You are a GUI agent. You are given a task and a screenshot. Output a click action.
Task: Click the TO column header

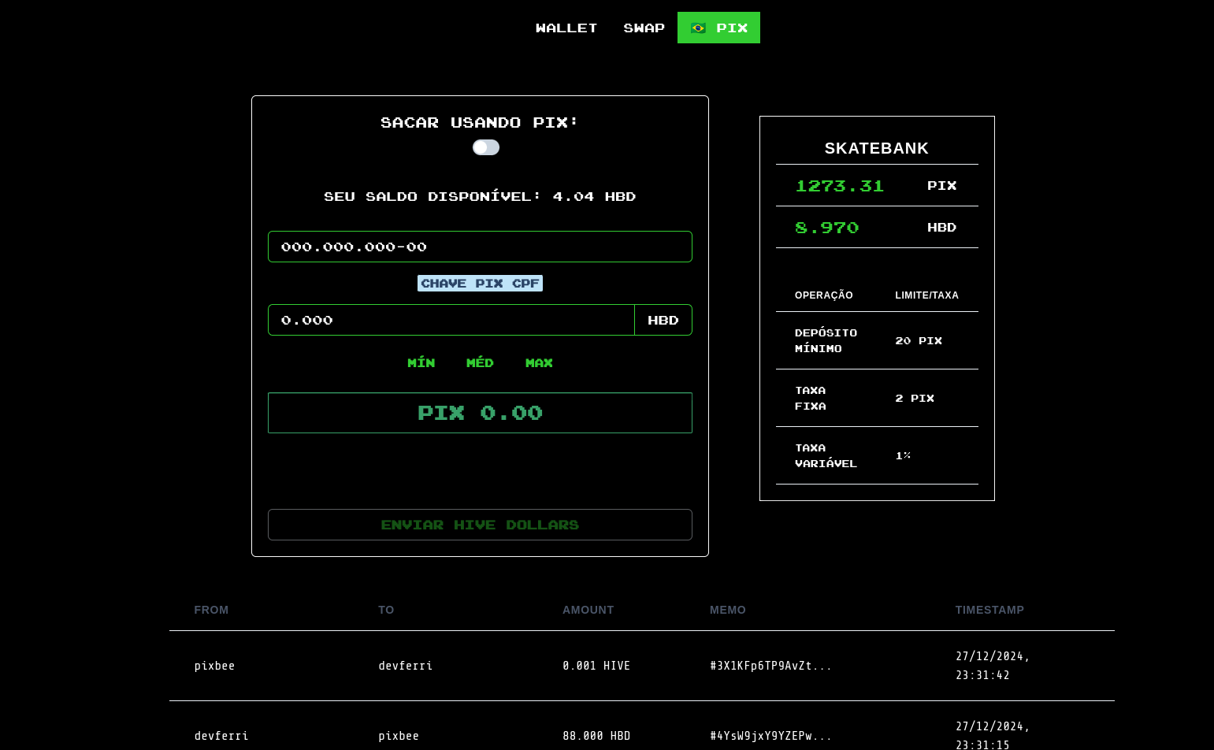(x=386, y=610)
